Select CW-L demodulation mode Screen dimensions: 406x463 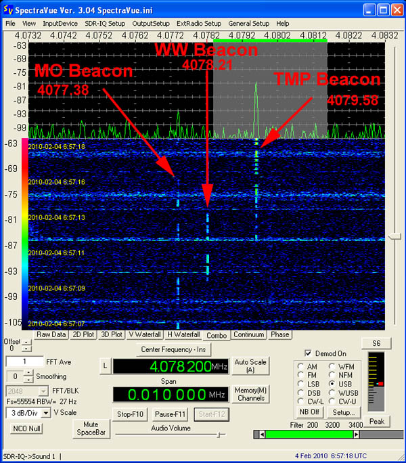pyautogui.click(x=301, y=401)
